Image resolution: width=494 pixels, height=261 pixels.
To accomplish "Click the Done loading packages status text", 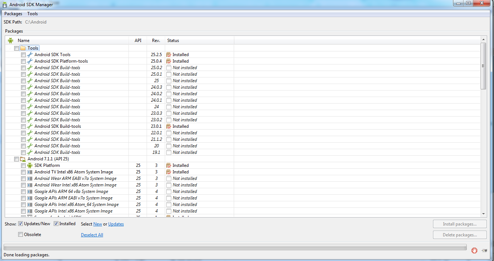I will point(26,255).
